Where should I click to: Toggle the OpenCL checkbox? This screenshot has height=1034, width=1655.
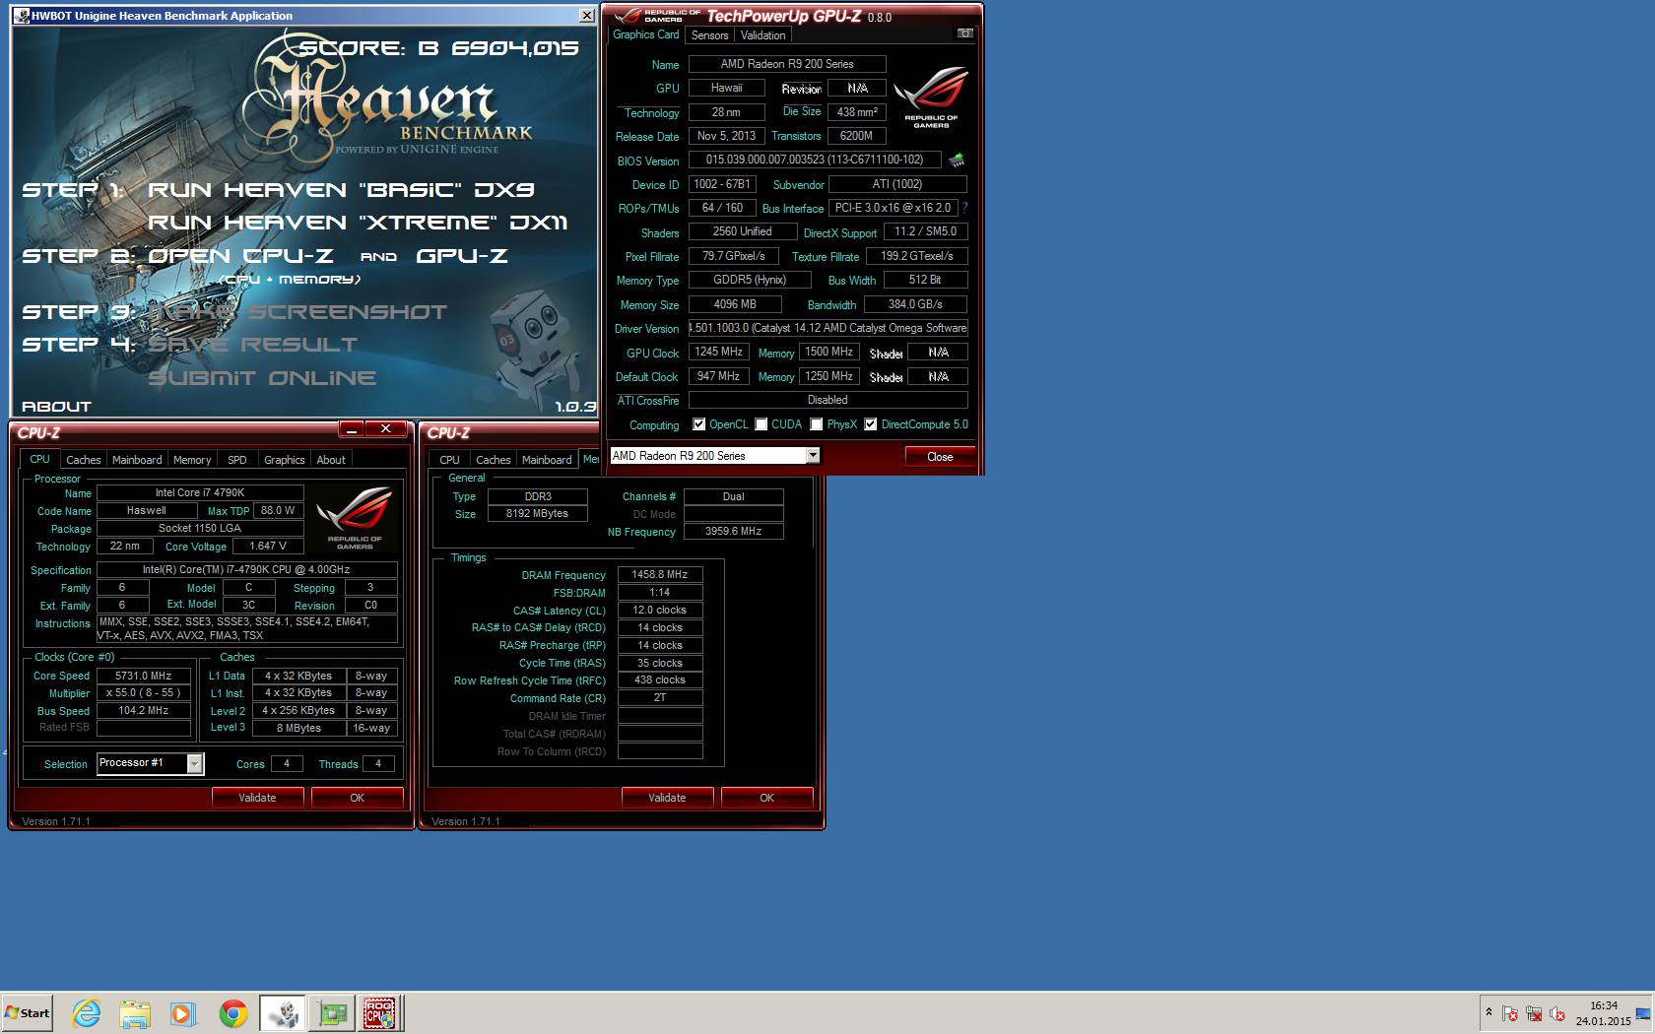(698, 424)
